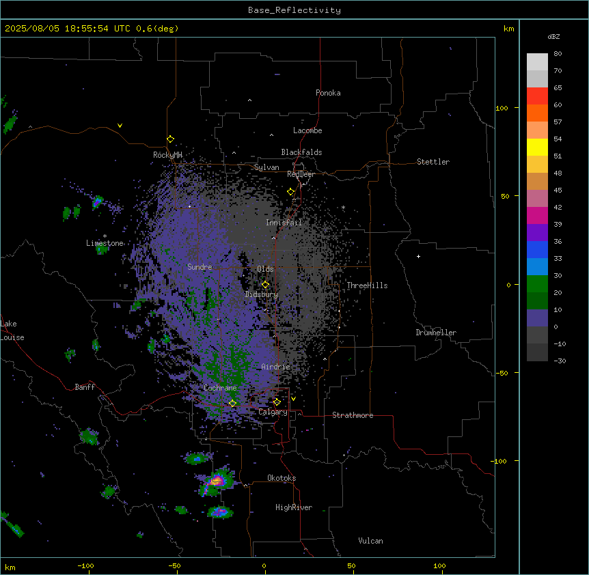Click the RedDeer city label

[301, 174]
